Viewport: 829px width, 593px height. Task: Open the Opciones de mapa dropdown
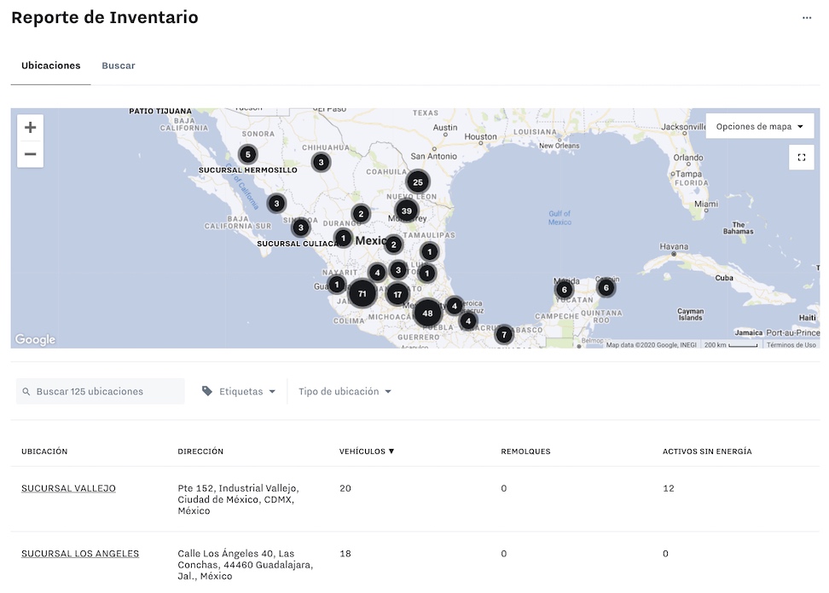759,126
